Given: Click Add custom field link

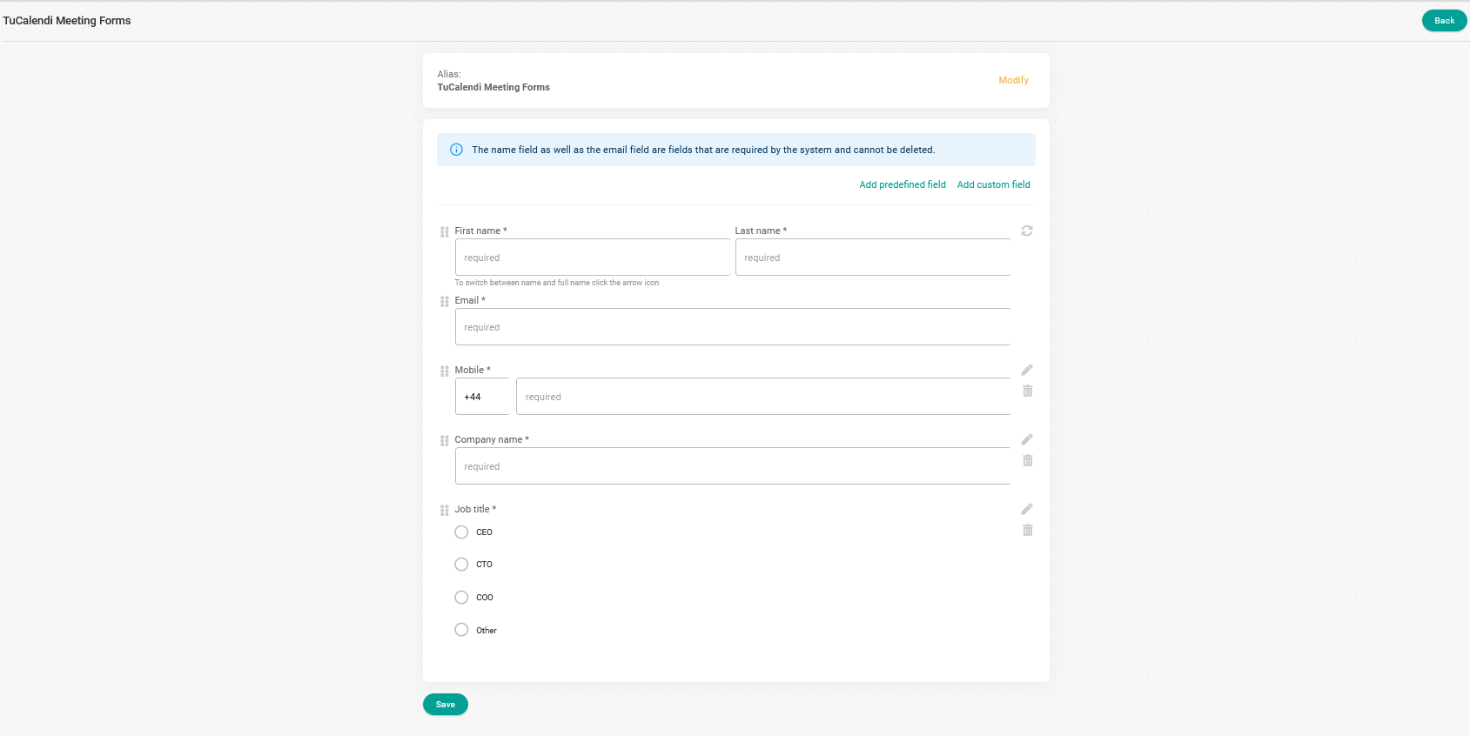Looking at the screenshot, I should pyautogui.click(x=994, y=184).
